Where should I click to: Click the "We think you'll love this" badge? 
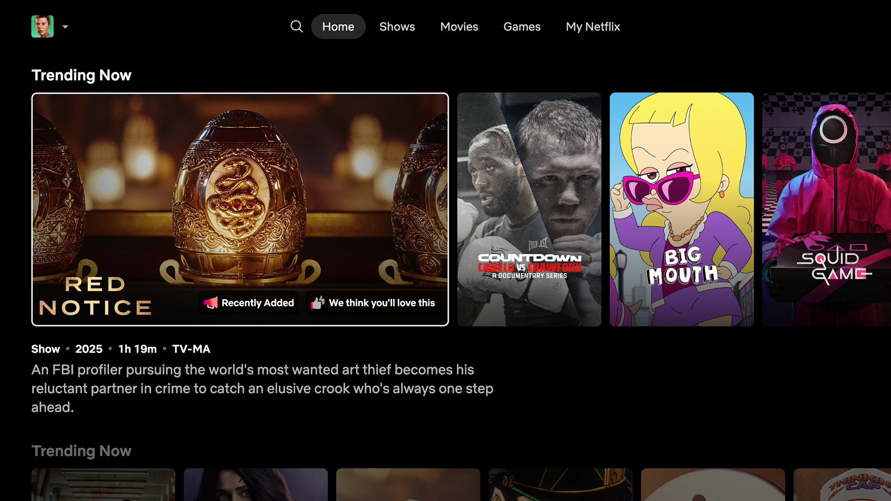pyautogui.click(x=381, y=303)
